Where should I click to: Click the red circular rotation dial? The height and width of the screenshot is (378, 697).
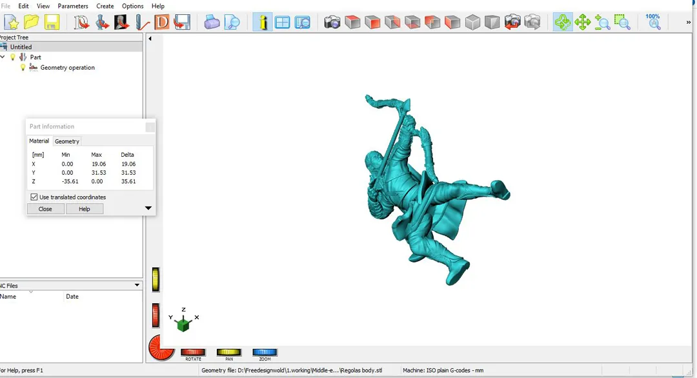161,348
